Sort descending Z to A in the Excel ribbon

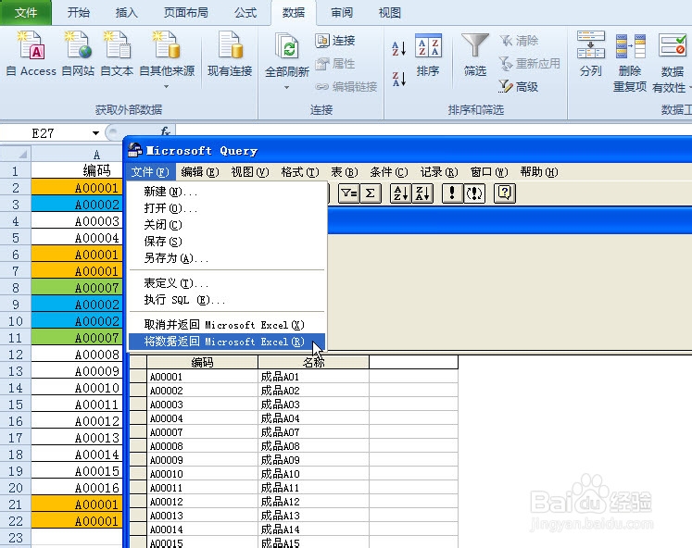399,80
